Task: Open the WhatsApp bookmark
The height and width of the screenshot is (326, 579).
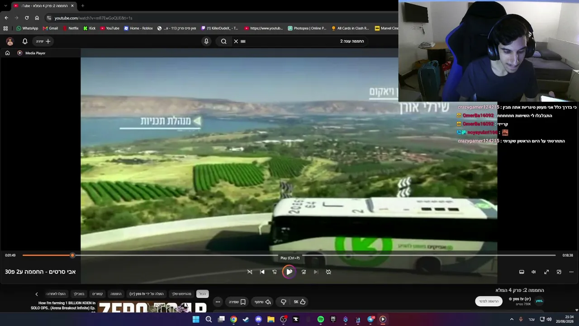Action: click(x=27, y=28)
